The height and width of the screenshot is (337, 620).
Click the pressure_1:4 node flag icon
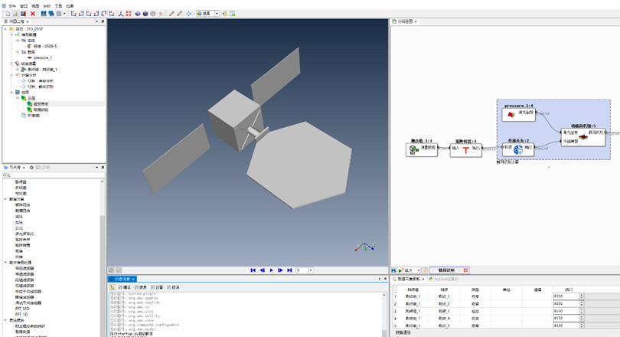coord(511,114)
